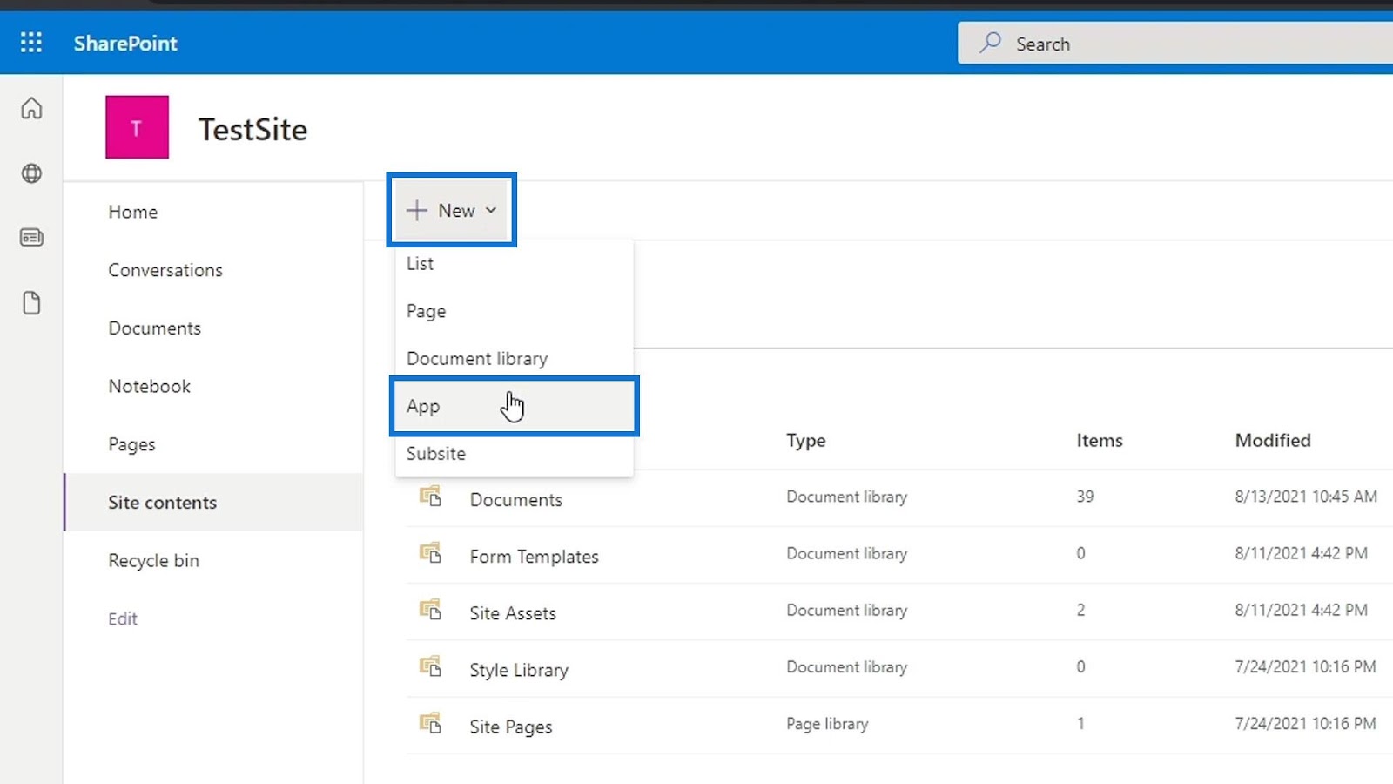Sort by the Modified column header
Viewport: 1393px width, 784px height.
tap(1273, 441)
